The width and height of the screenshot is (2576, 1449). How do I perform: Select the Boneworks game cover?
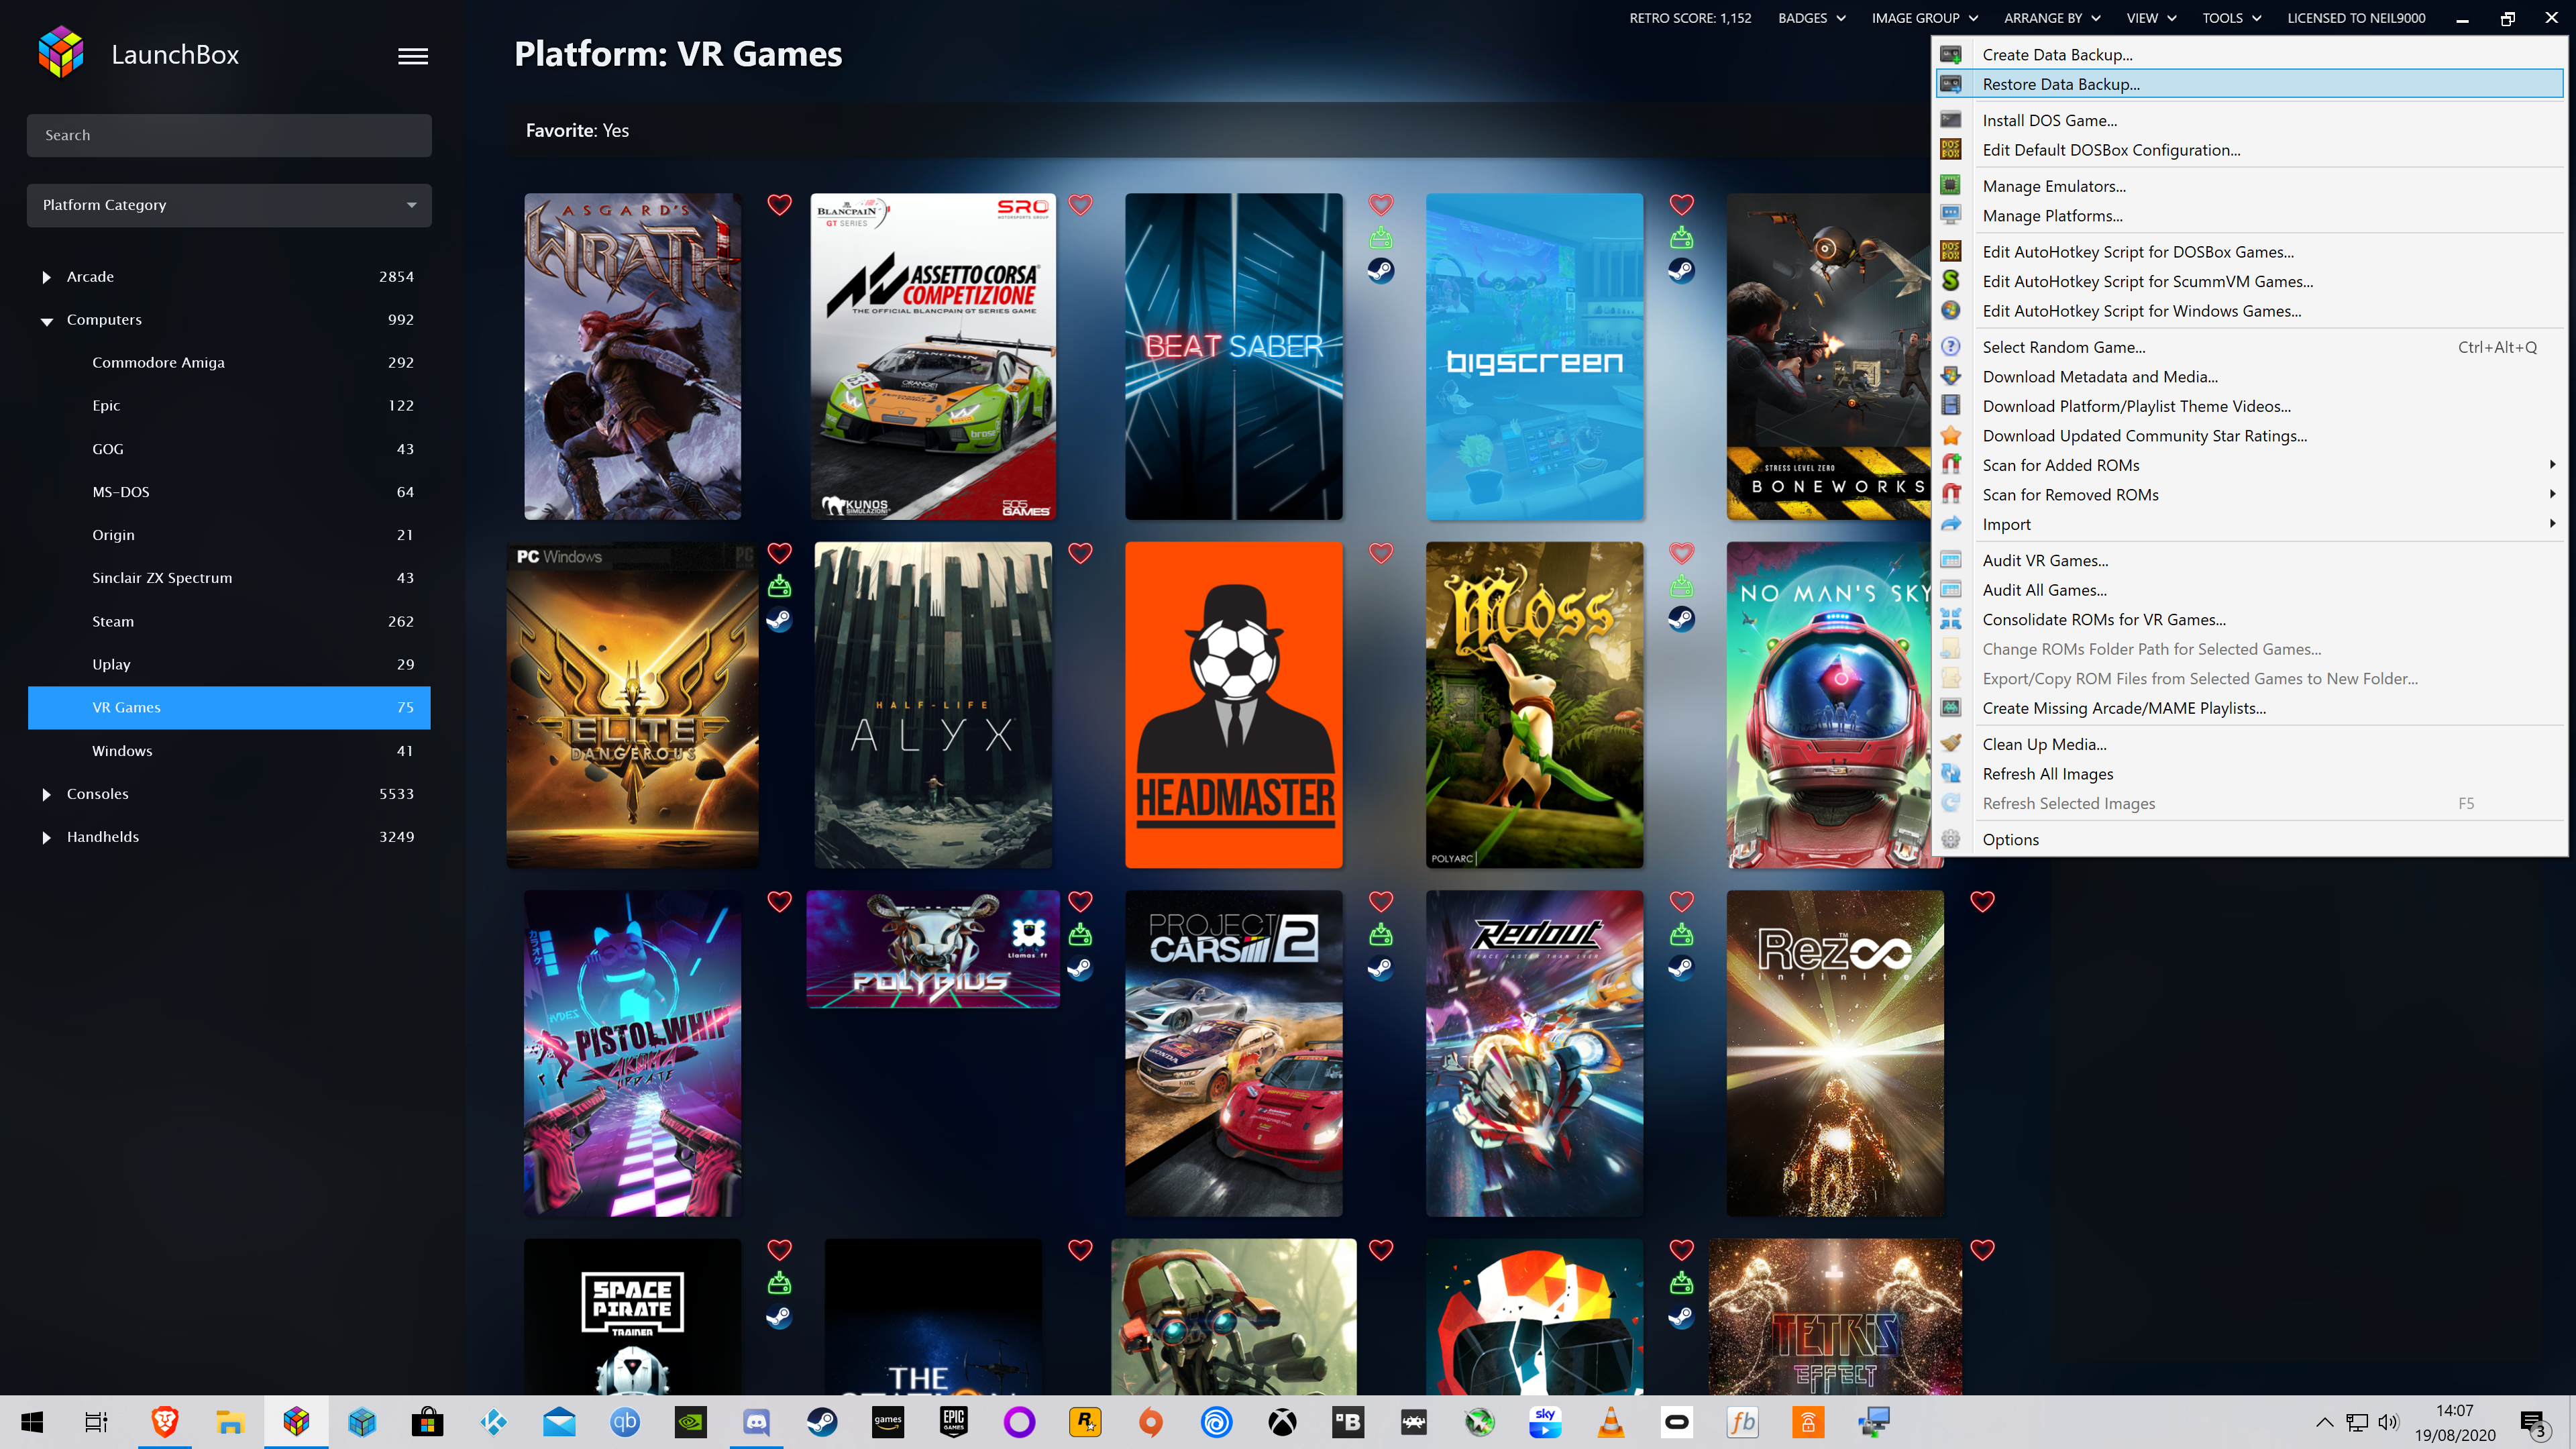[x=1830, y=356]
